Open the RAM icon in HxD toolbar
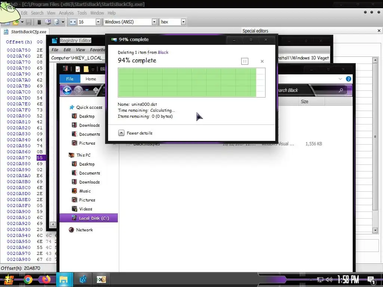Viewport: 383px width, 287px height. point(39,22)
